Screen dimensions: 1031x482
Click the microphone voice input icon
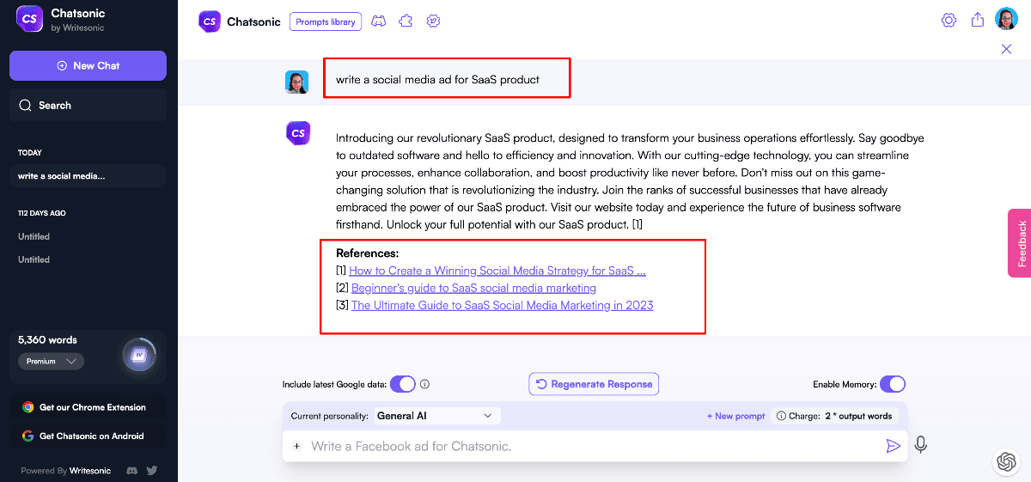[920, 445]
